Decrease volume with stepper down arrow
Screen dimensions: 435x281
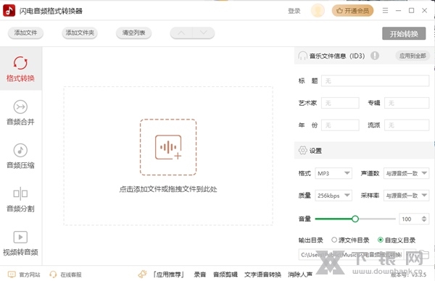(424, 221)
